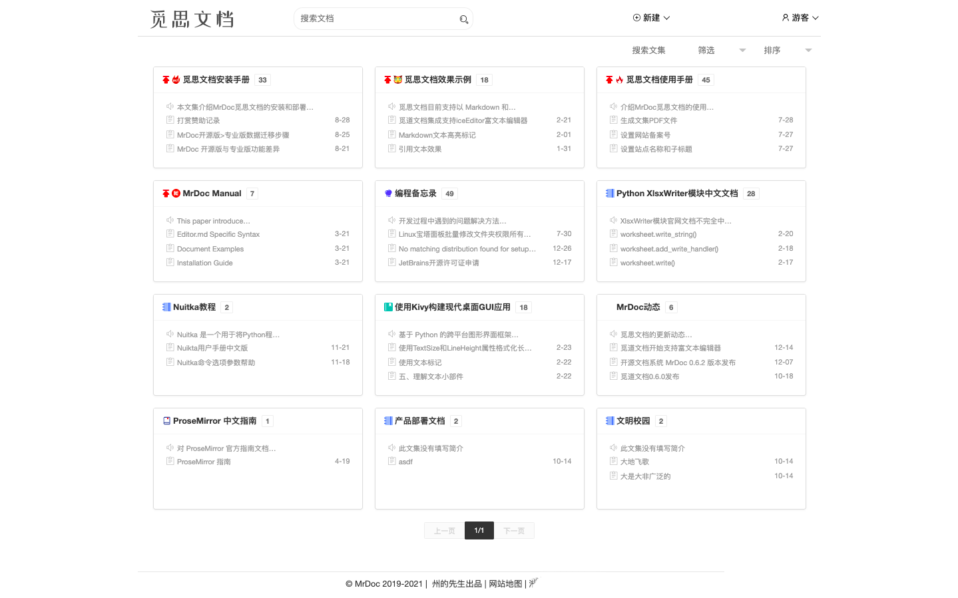Click the MrDoc logo in header

[192, 19]
